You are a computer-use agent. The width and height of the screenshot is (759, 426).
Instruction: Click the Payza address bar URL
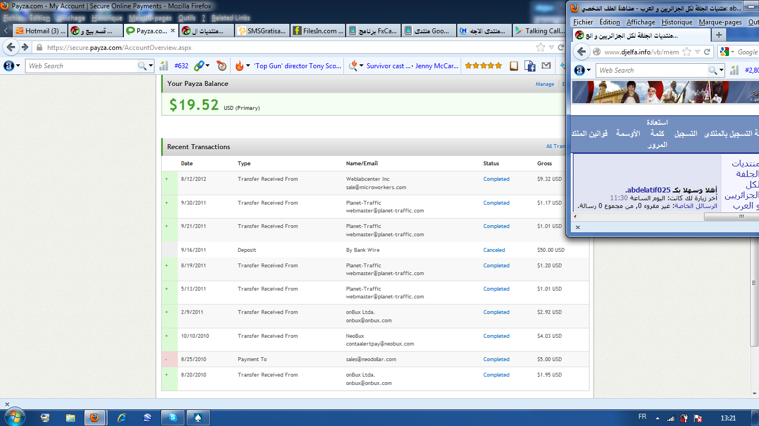pos(119,48)
